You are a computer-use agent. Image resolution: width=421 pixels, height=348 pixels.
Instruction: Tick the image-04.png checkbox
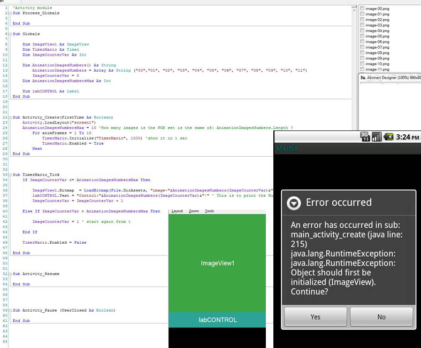click(x=362, y=30)
